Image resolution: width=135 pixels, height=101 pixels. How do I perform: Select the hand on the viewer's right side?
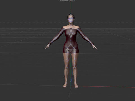pyautogui.click(x=94, y=47)
